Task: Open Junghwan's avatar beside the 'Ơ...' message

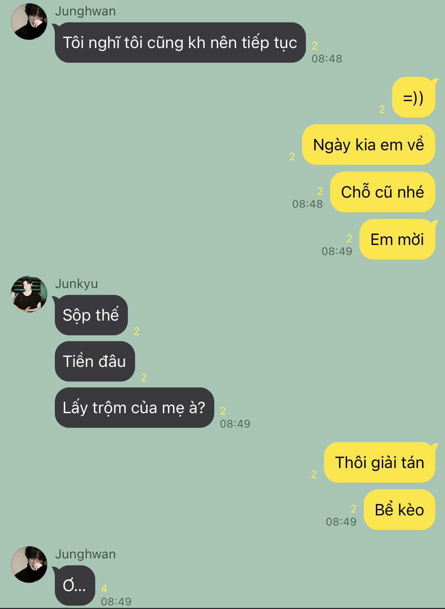Action: (29, 565)
